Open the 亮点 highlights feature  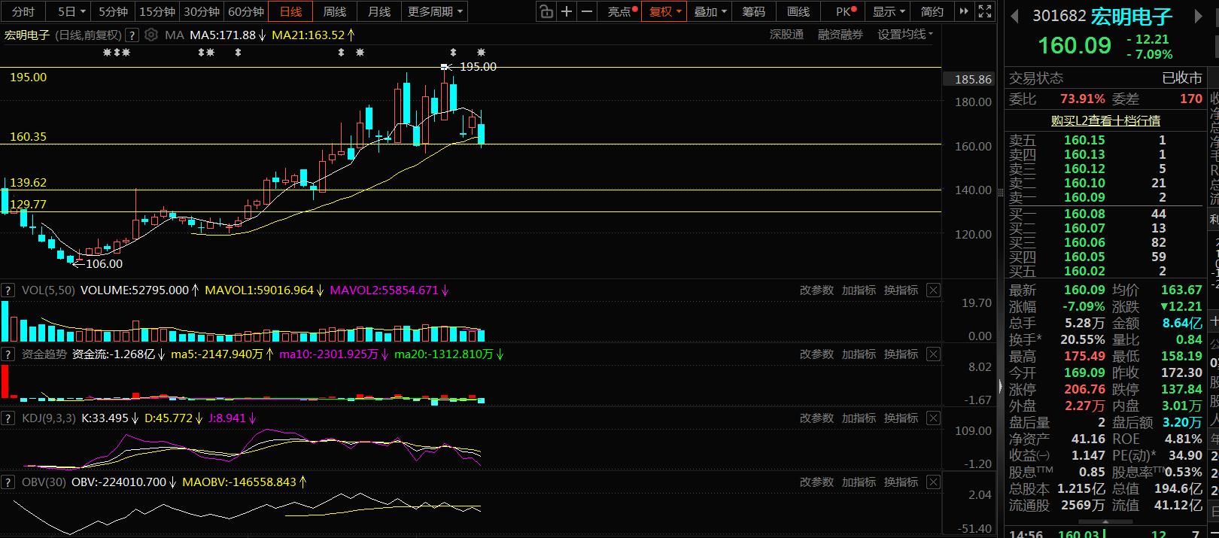point(622,11)
